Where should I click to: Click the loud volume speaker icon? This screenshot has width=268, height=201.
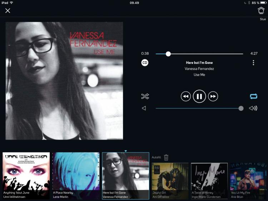253,108
